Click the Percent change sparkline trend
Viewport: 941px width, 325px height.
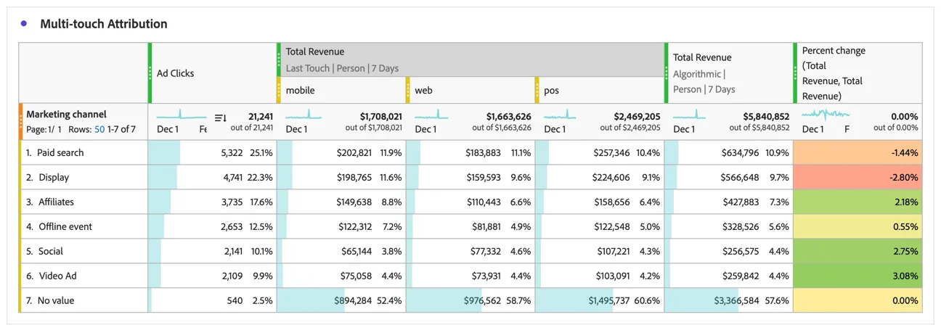[x=826, y=115]
